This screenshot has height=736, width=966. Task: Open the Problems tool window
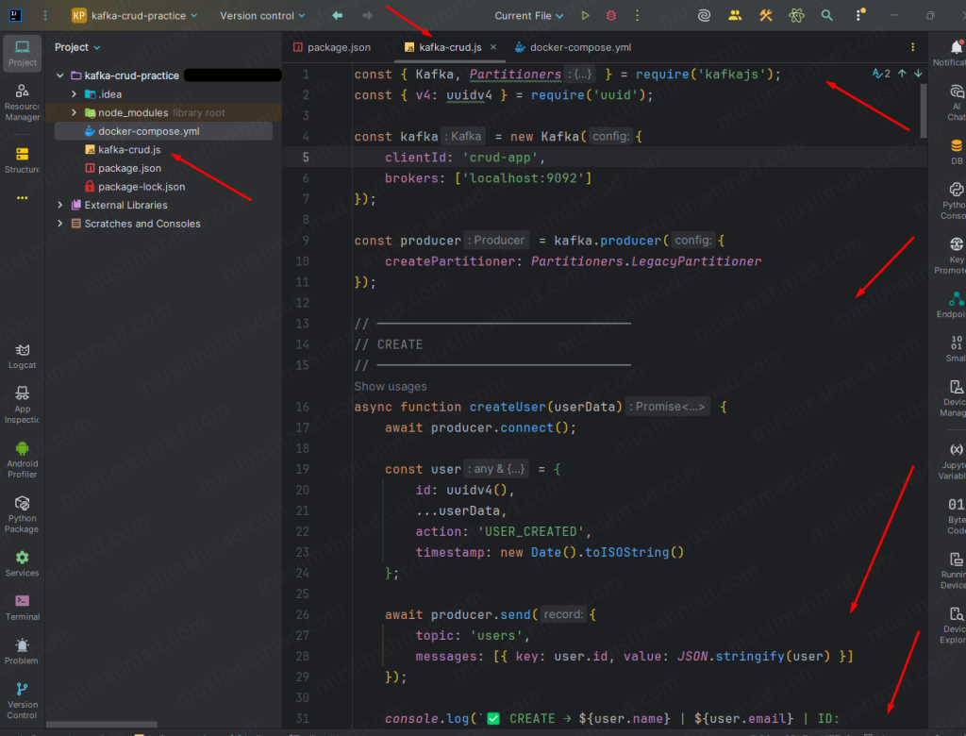click(23, 651)
